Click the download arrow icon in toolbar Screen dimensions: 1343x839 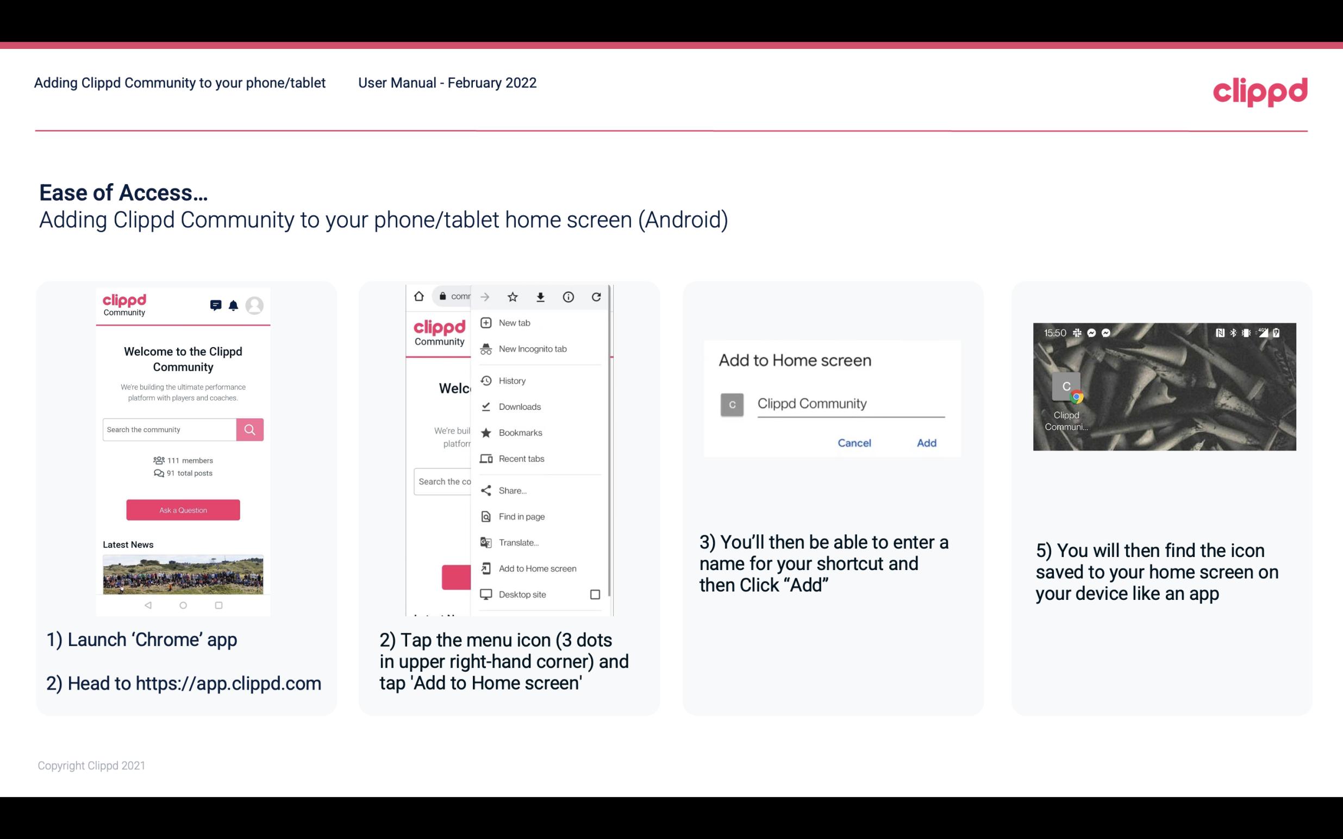(542, 297)
